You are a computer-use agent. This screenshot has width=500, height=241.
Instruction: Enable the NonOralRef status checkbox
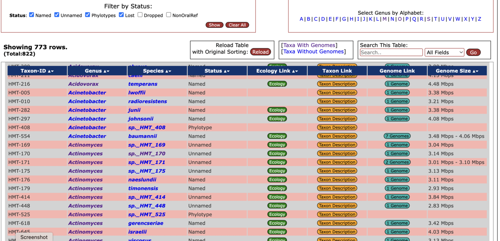click(168, 15)
